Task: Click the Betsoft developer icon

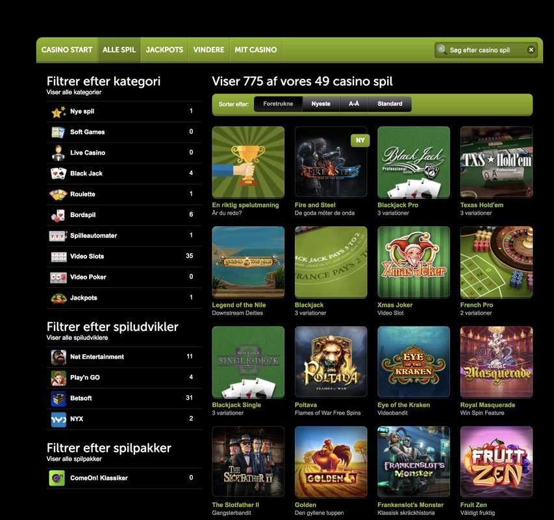Action: [58, 398]
